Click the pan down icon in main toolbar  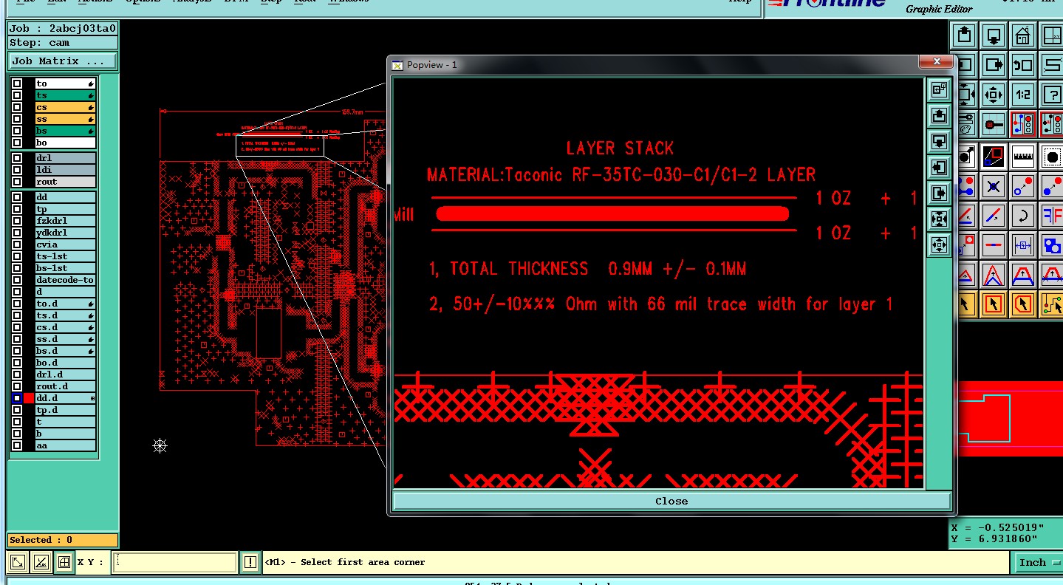point(994,34)
